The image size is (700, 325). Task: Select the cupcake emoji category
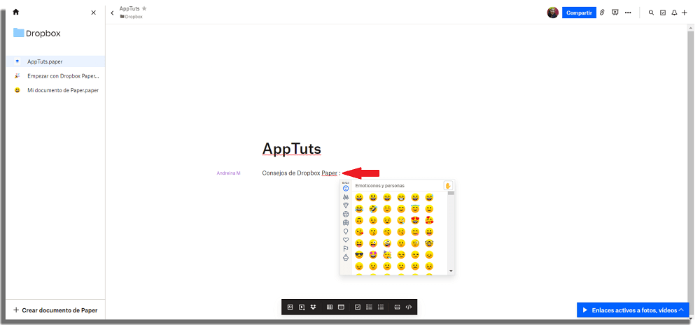click(x=346, y=257)
